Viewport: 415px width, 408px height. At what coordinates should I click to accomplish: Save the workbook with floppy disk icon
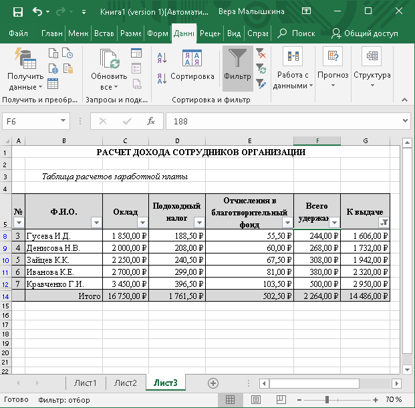coord(17,12)
